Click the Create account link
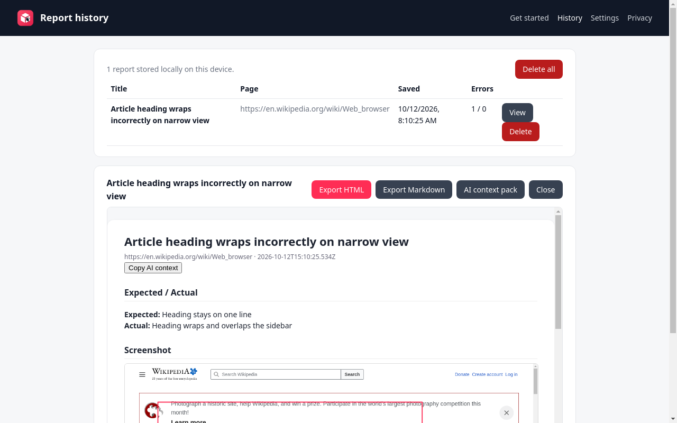 (x=487, y=374)
